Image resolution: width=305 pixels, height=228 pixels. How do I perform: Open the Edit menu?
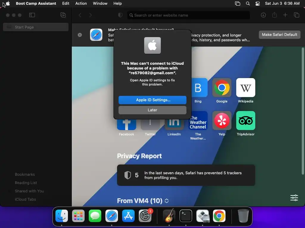66,4
